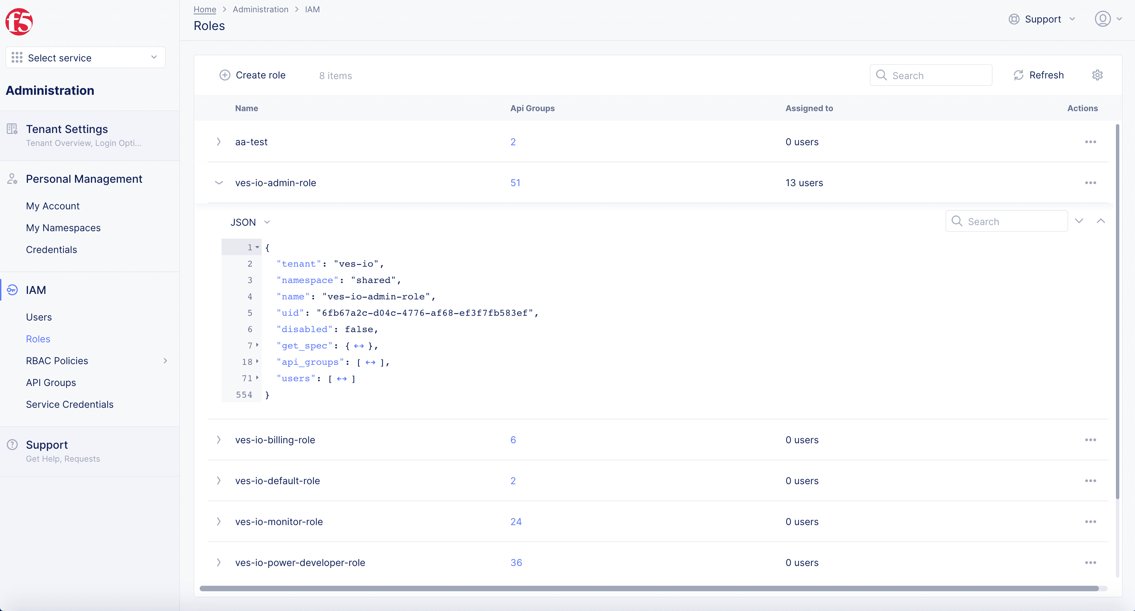Click the Create role plus icon
The image size is (1135, 611).
coord(225,74)
